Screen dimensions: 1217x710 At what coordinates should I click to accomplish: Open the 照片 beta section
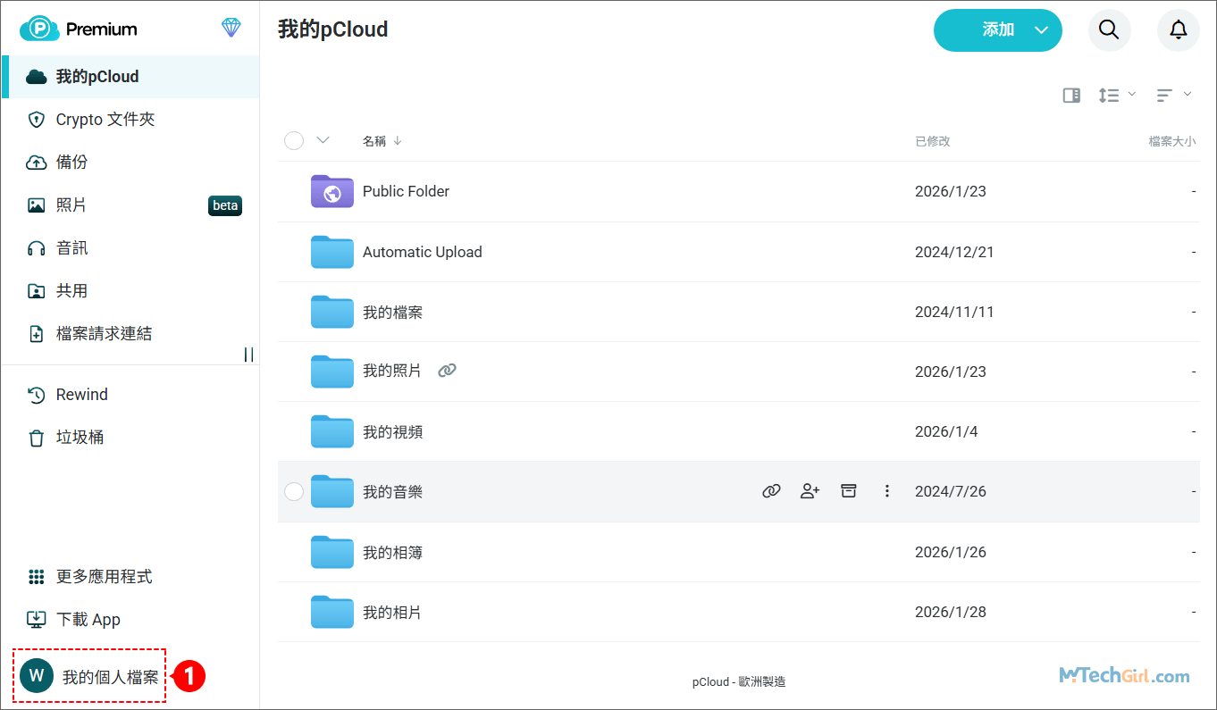click(71, 204)
